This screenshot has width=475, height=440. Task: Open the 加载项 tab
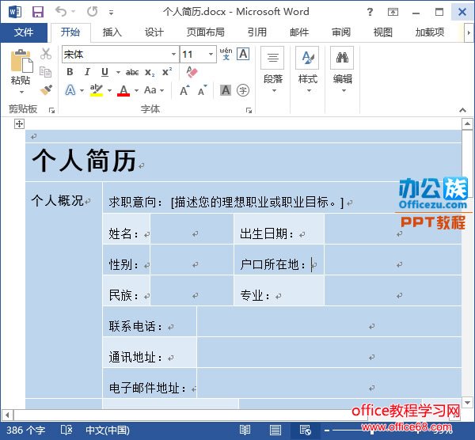pyautogui.click(x=430, y=32)
